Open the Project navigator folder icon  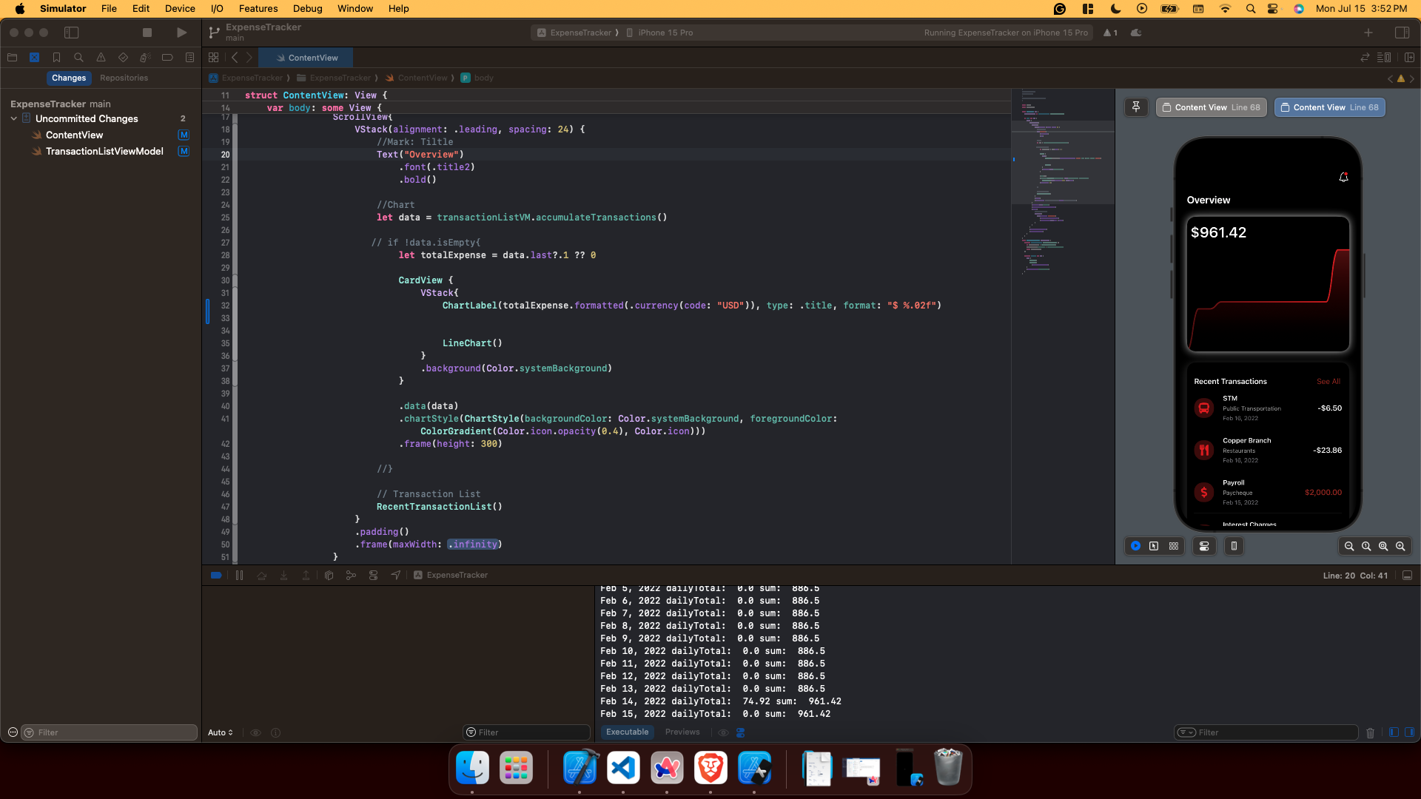(x=12, y=58)
